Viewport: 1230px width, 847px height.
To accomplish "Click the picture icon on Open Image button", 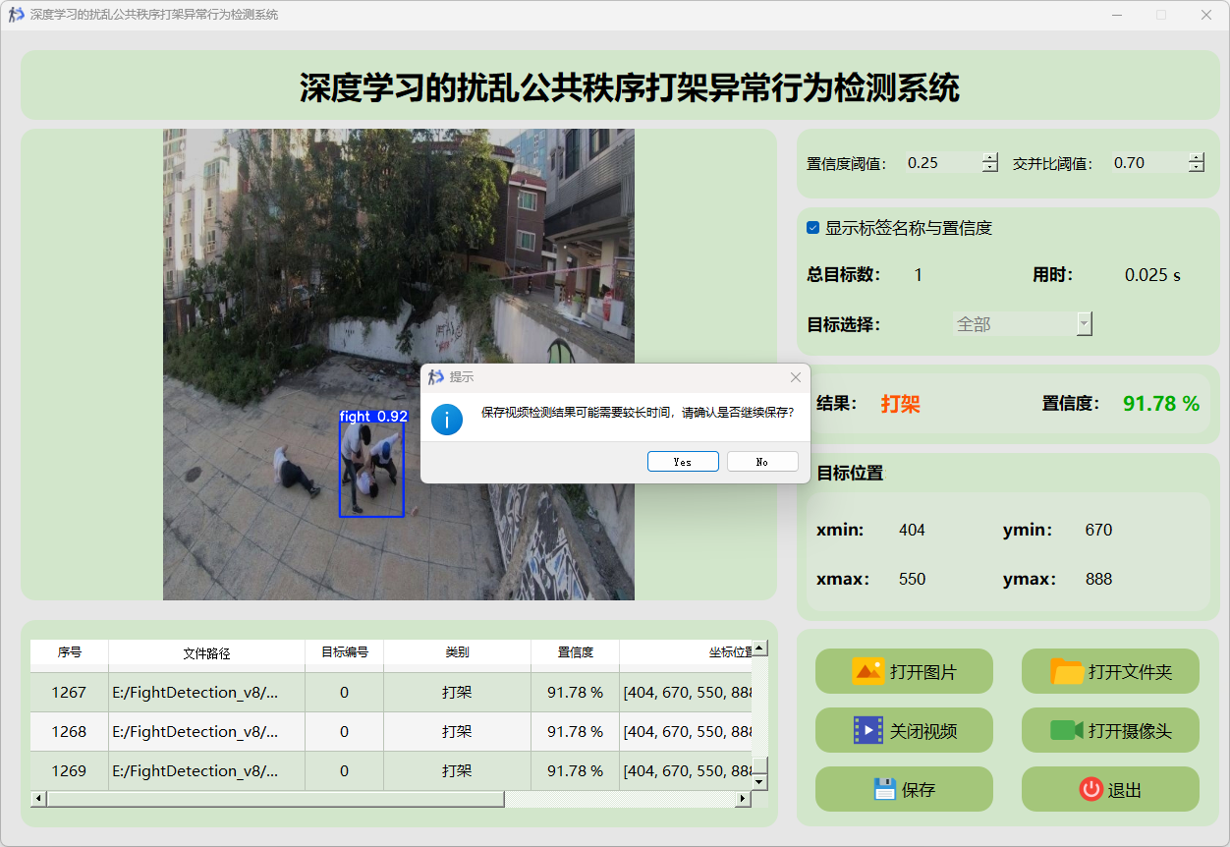I will tap(867, 672).
